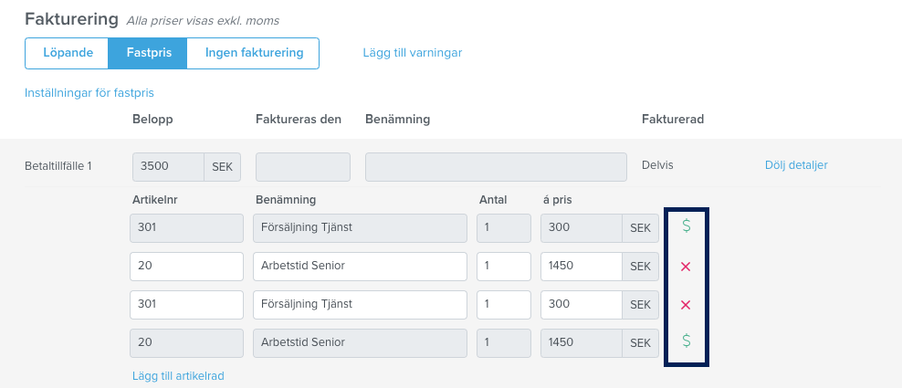Click the green dollar icon on greyed-out 301 row
The image size is (902, 388).
686,226
